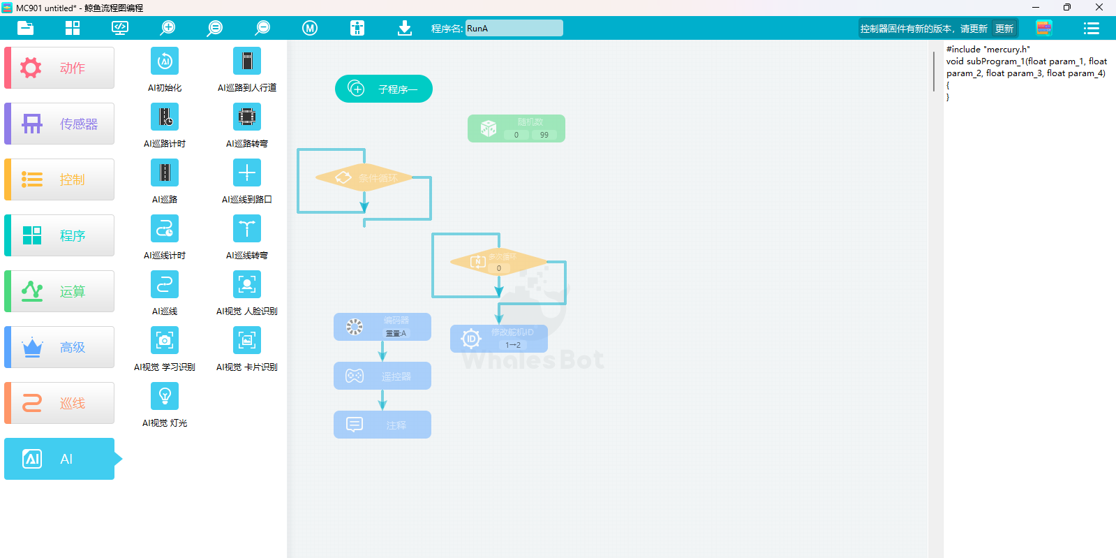Select the 控制 category
This screenshot has height=558, width=1116.
[x=59, y=179]
